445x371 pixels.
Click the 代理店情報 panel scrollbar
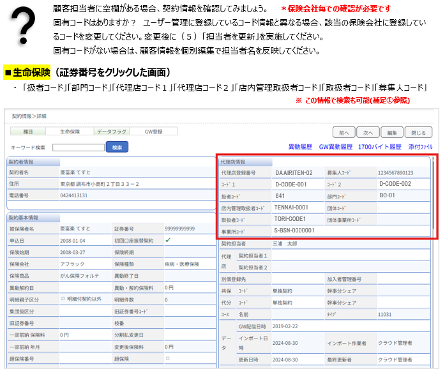tap(434, 193)
